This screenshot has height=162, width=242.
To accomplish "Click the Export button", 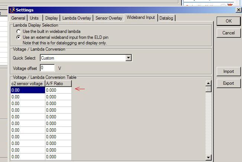I will pos(228,83).
